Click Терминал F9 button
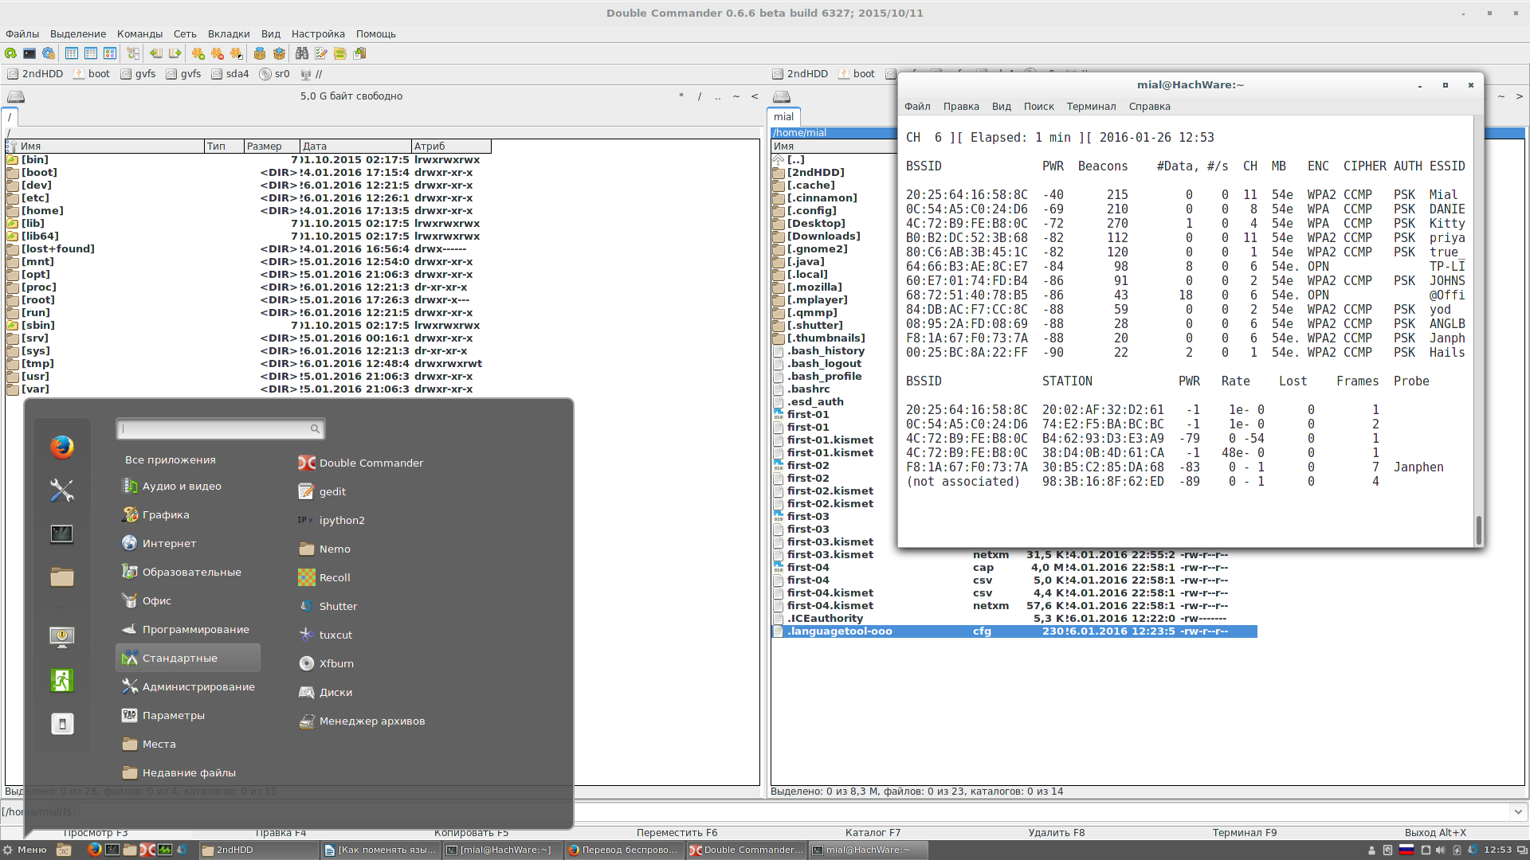Viewport: 1530px width, 860px height. point(1244,833)
